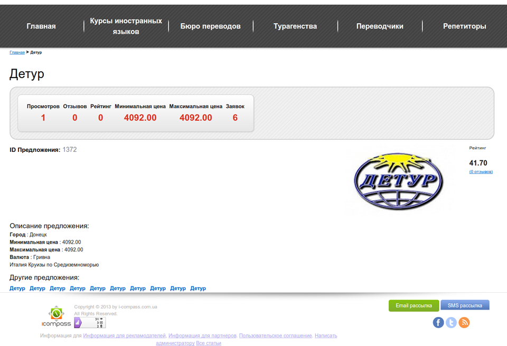The height and width of the screenshot is (346, 507).
Task: Open Информация для партнеров link
Action: (202, 335)
